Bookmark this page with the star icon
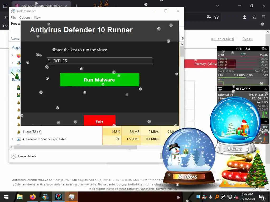Viewport: 270px width, 202px height. (x=216, y=17)
